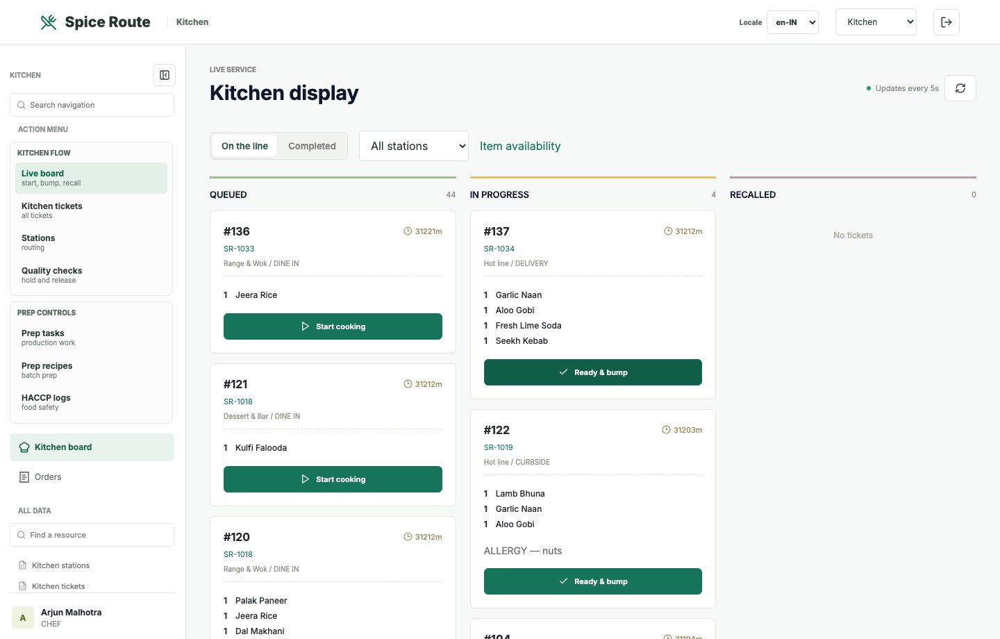Open Live board in Kitchen Flow
Screen dimensions: 1000x639
point(91,178)
